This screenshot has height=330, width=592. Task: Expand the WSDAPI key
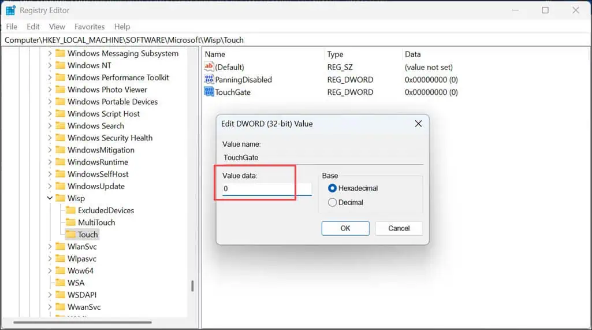click(50, 295)
